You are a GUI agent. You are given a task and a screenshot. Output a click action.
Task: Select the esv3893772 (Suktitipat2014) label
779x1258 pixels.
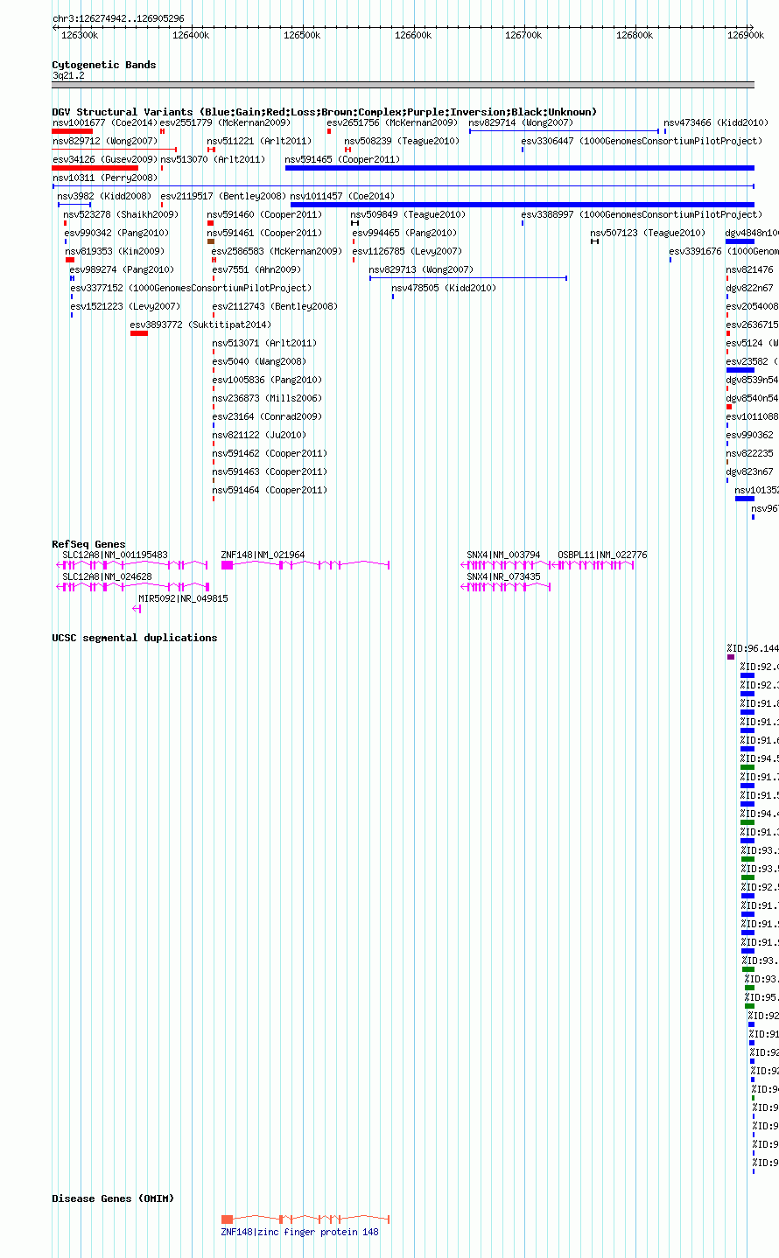point(200,325)
